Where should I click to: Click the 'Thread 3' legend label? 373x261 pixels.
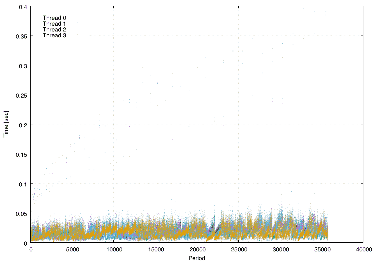coord(54,36)
